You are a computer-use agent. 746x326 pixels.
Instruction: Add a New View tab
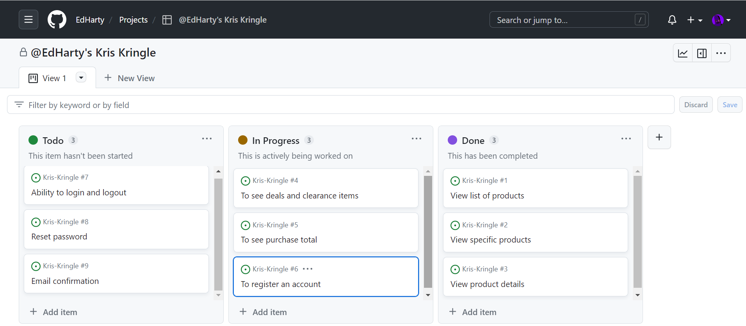(x=130, y=78)
